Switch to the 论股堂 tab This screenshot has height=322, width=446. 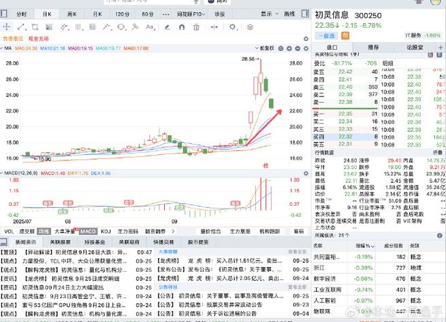point(415,48)
